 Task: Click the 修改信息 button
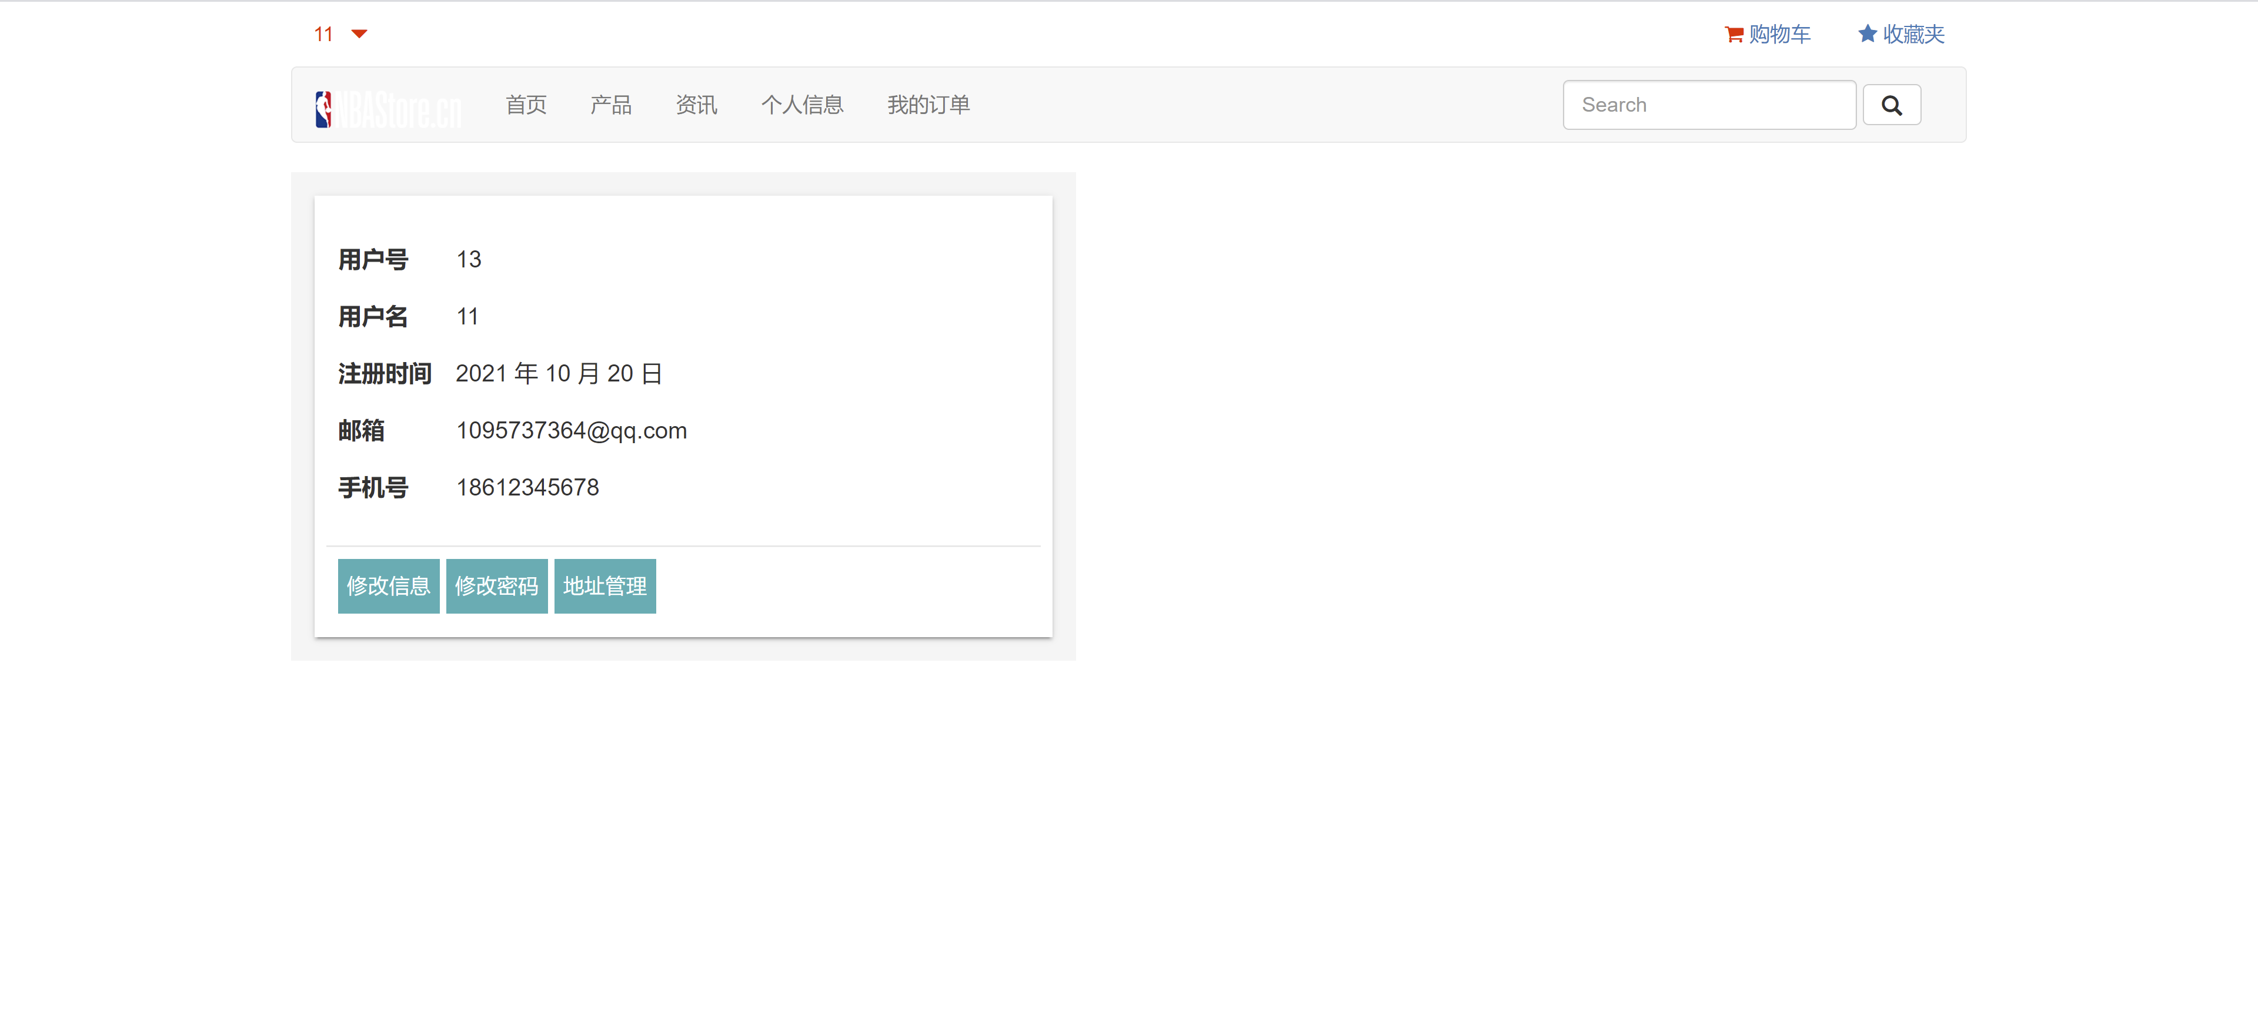click(388, 585)
